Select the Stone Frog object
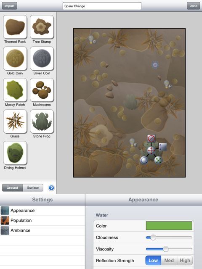 (42, 121)
